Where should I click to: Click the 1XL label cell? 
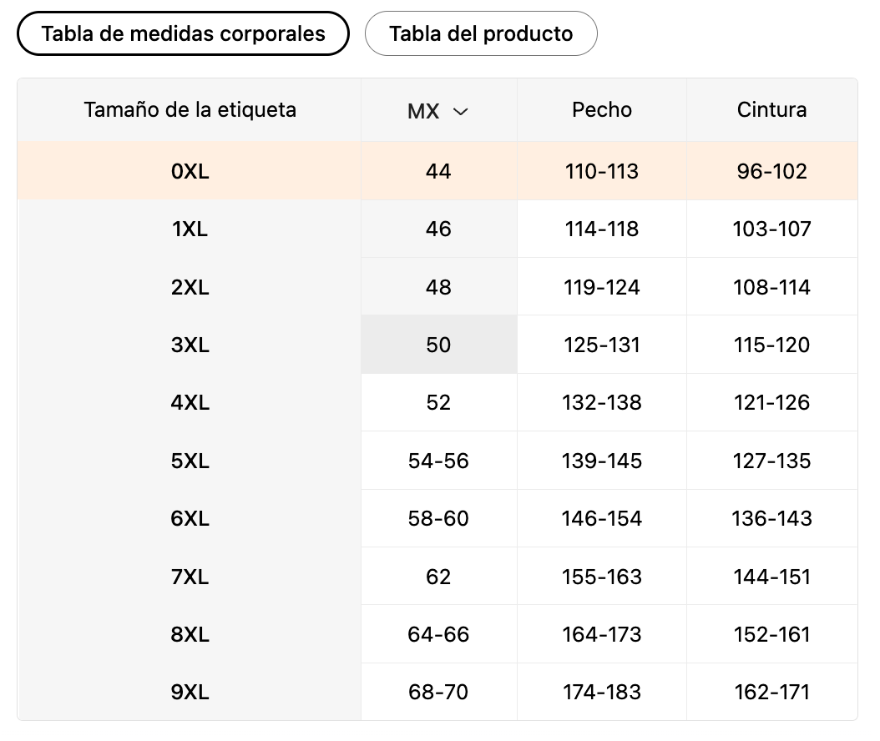[190, 229]
